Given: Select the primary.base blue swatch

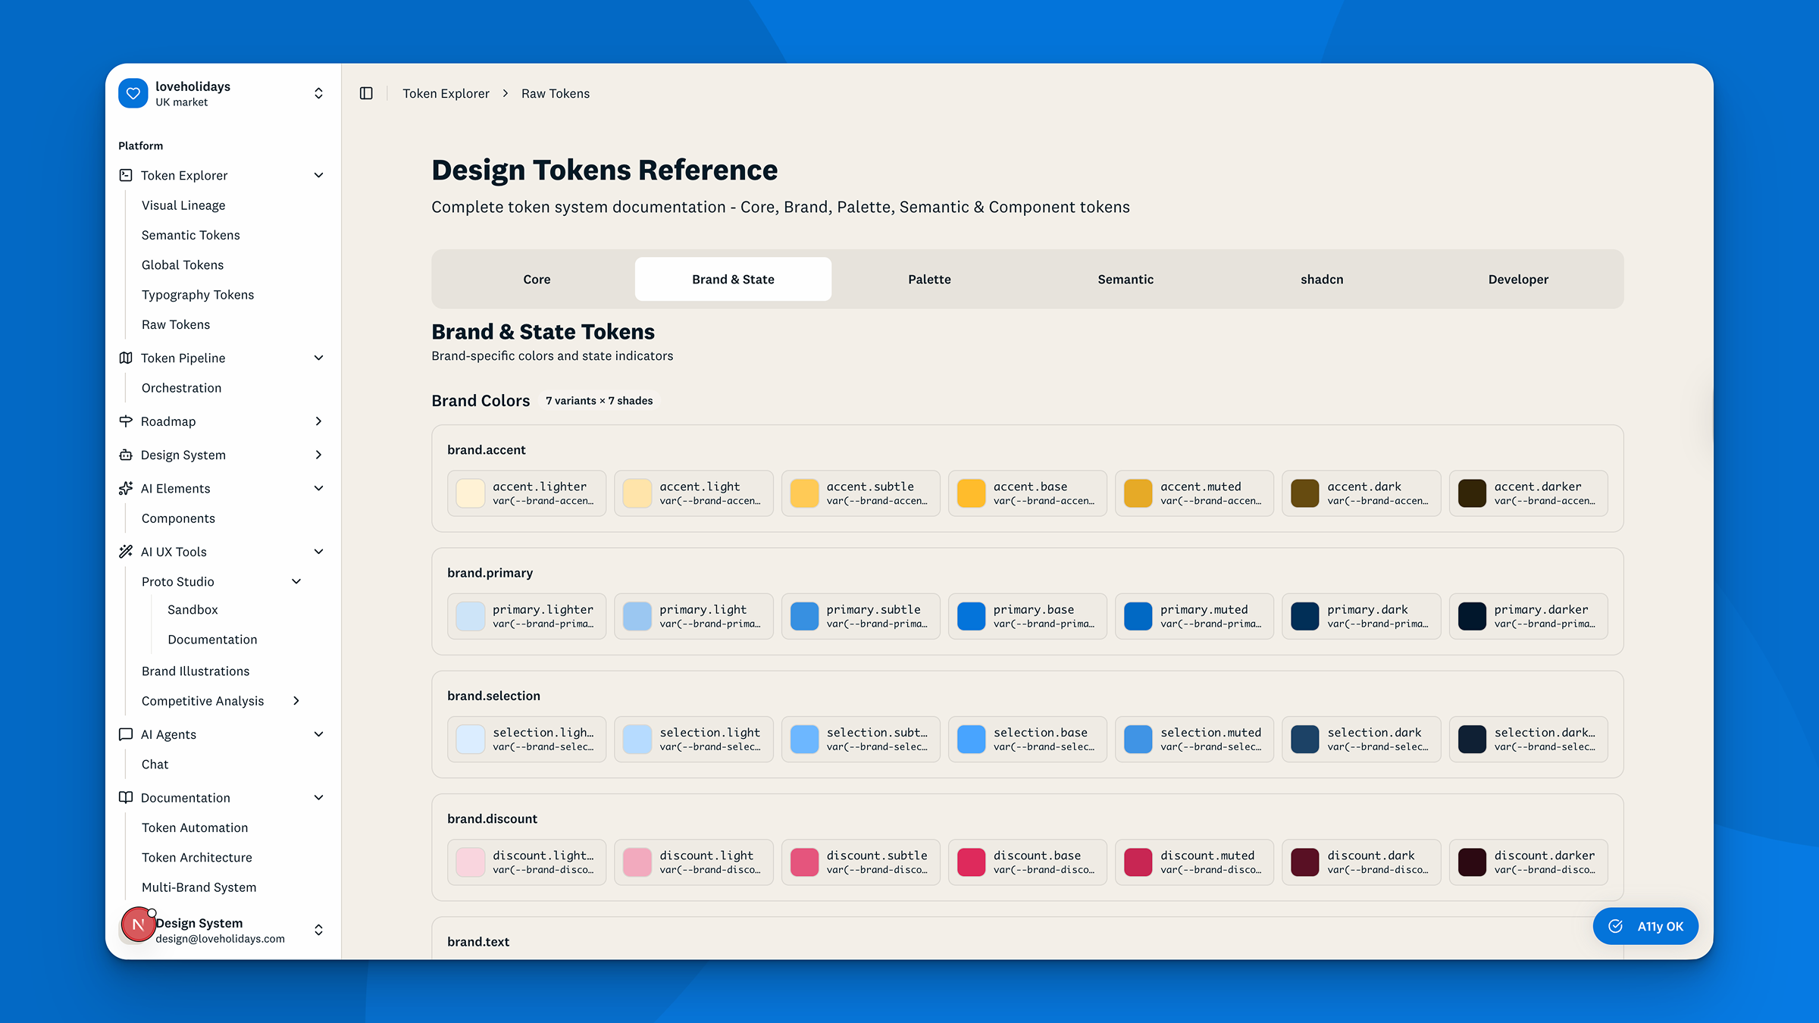Looking at the screenshot, I should (971, 616).
